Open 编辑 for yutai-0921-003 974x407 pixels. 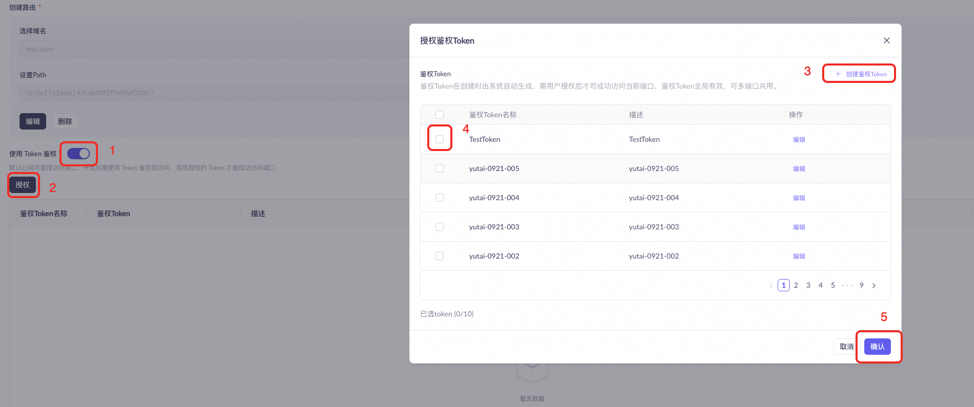[x=799, y=227]
